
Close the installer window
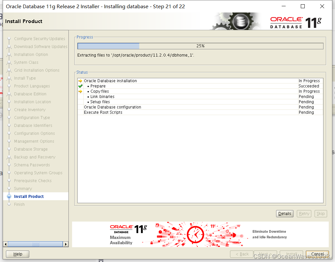tap(322, 6)
